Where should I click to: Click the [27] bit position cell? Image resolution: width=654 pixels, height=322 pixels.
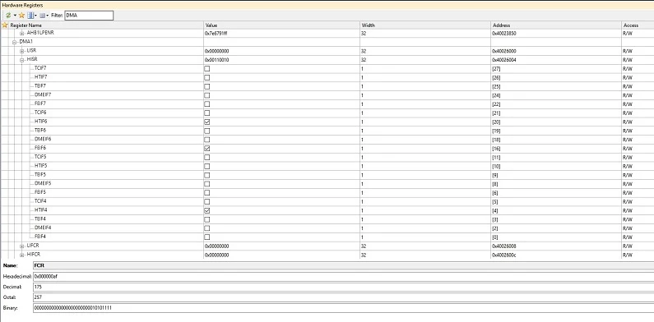496,69
